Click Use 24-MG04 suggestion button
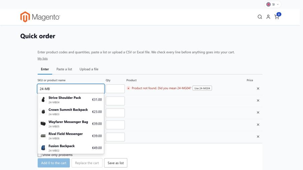The width and height of the screenshot is (303, 170). tap(202, 88)
